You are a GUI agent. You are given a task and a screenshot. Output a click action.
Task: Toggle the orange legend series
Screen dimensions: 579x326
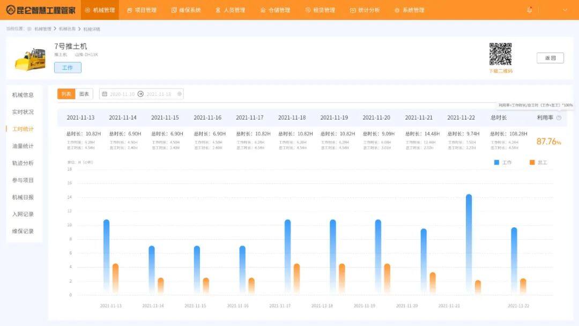tap(538, 162)
